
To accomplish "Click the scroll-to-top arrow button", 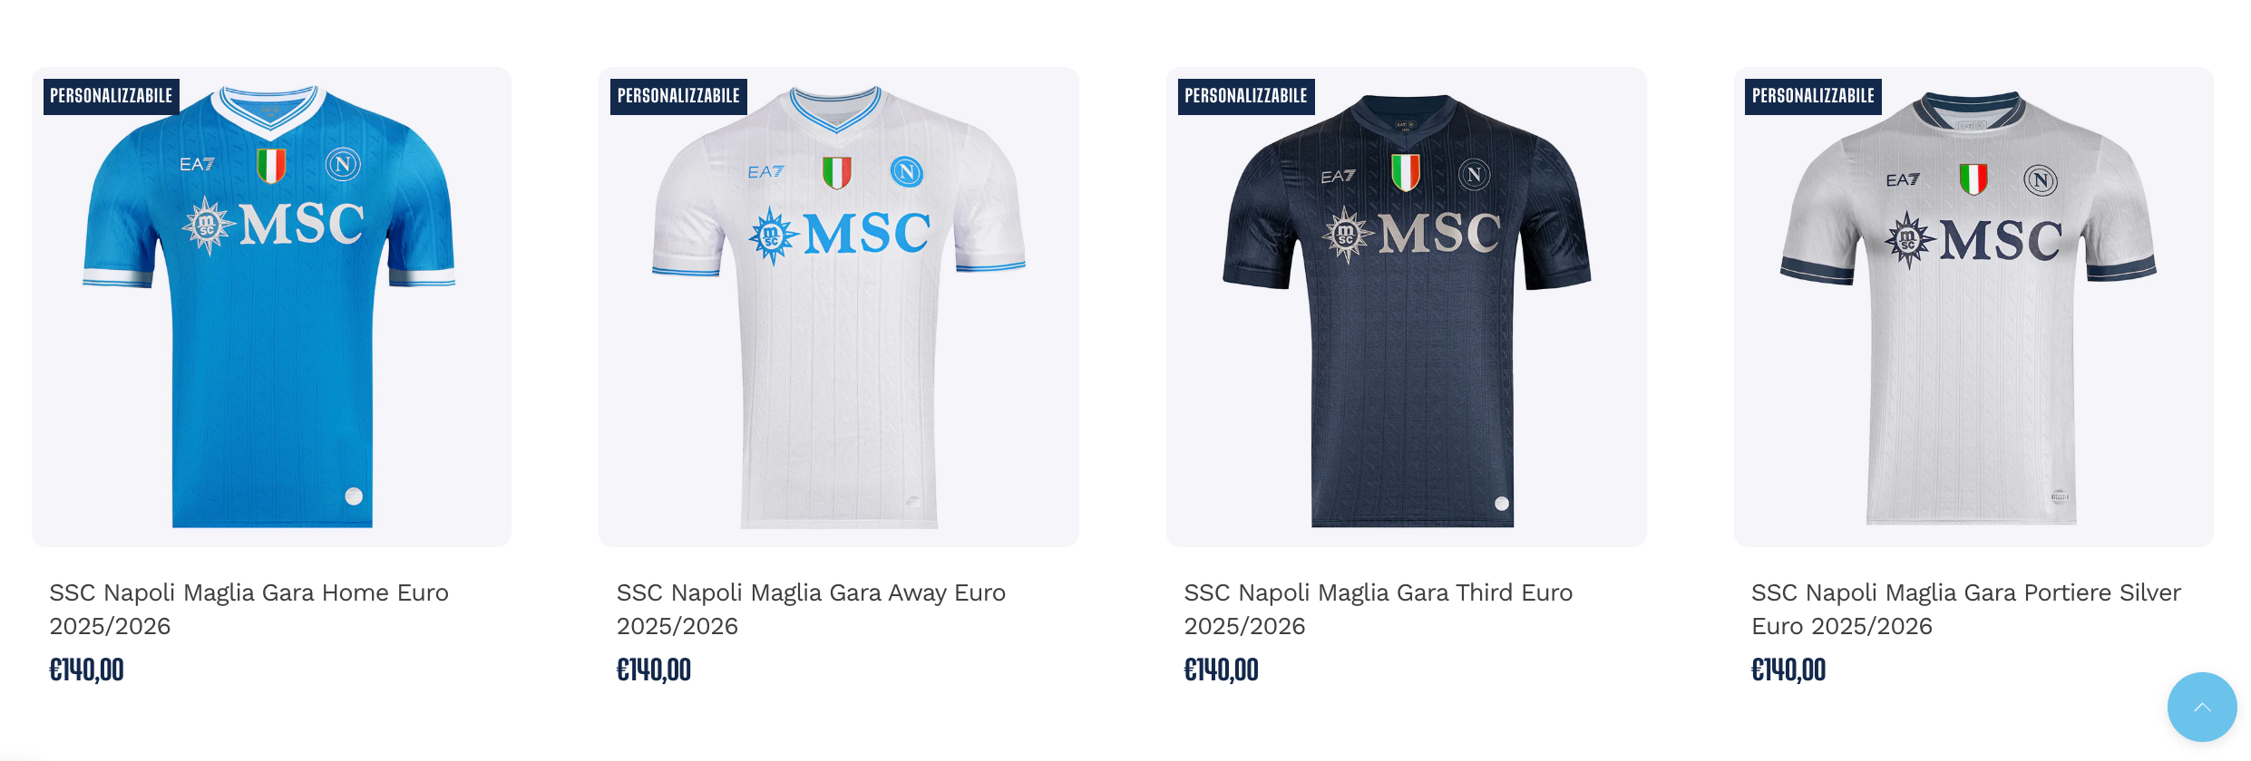I will [2202, 707].
